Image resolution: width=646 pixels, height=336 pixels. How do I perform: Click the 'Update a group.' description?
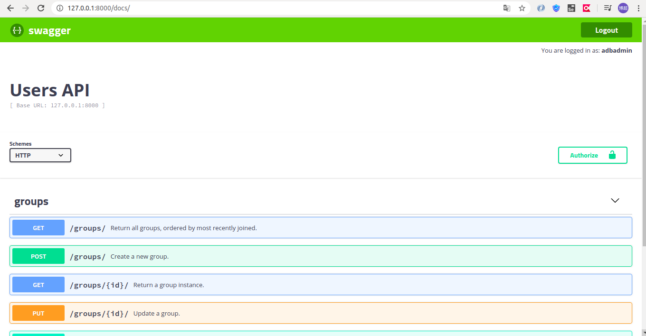[157, 313]
